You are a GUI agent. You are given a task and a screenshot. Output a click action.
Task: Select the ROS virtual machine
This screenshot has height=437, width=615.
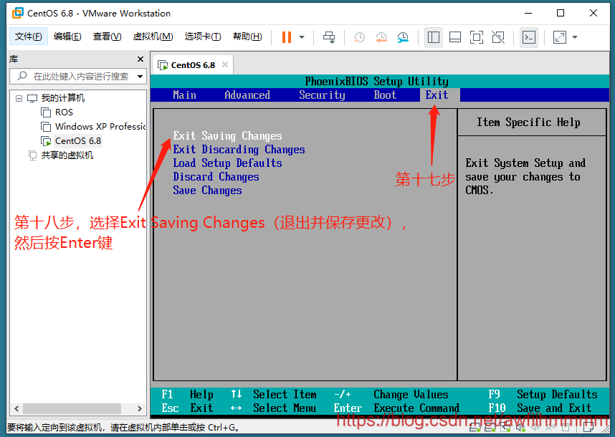[x=64, y=112]
